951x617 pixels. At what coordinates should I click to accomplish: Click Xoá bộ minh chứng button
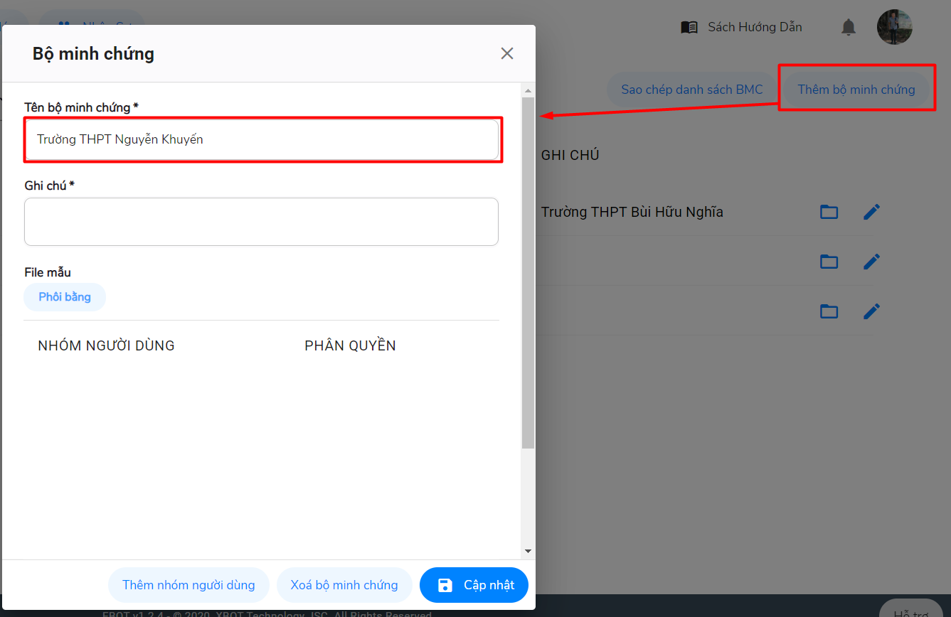pos(344,585)
